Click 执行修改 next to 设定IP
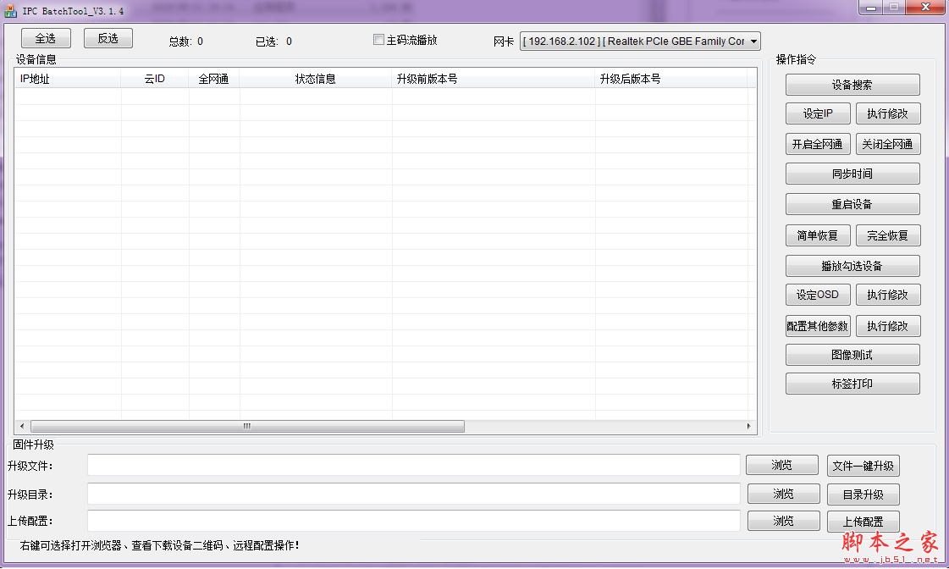This screenshot has width=949, height=569. [x=888, y=113]
